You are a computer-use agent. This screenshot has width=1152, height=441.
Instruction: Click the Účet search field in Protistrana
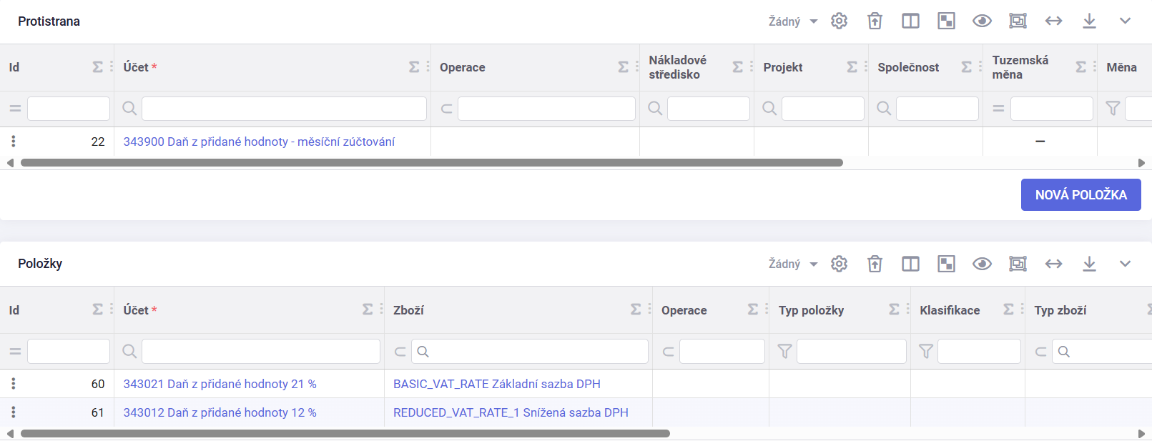click(284, 109)
